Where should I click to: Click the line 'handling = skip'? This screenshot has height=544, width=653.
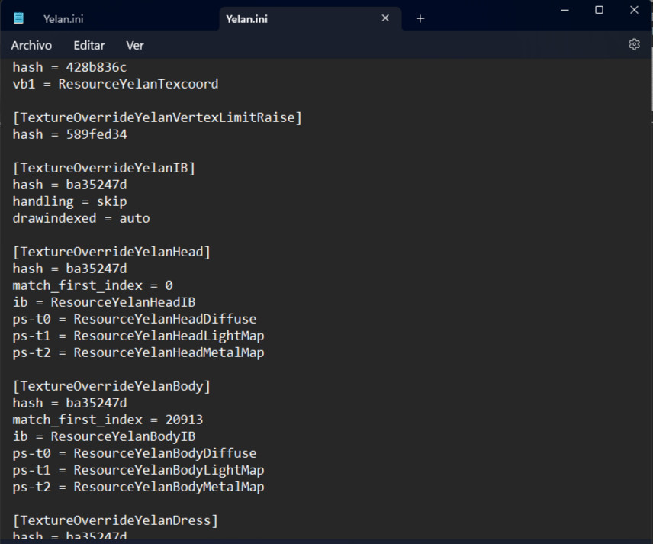[70, 201]
